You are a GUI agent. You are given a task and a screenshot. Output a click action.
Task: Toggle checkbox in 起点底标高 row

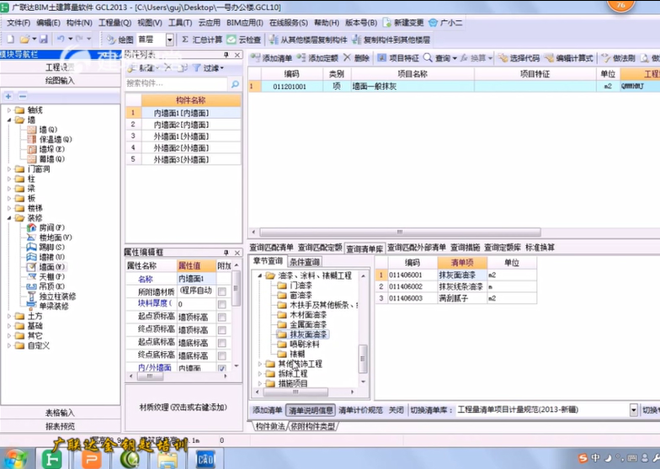coord(222,343)
